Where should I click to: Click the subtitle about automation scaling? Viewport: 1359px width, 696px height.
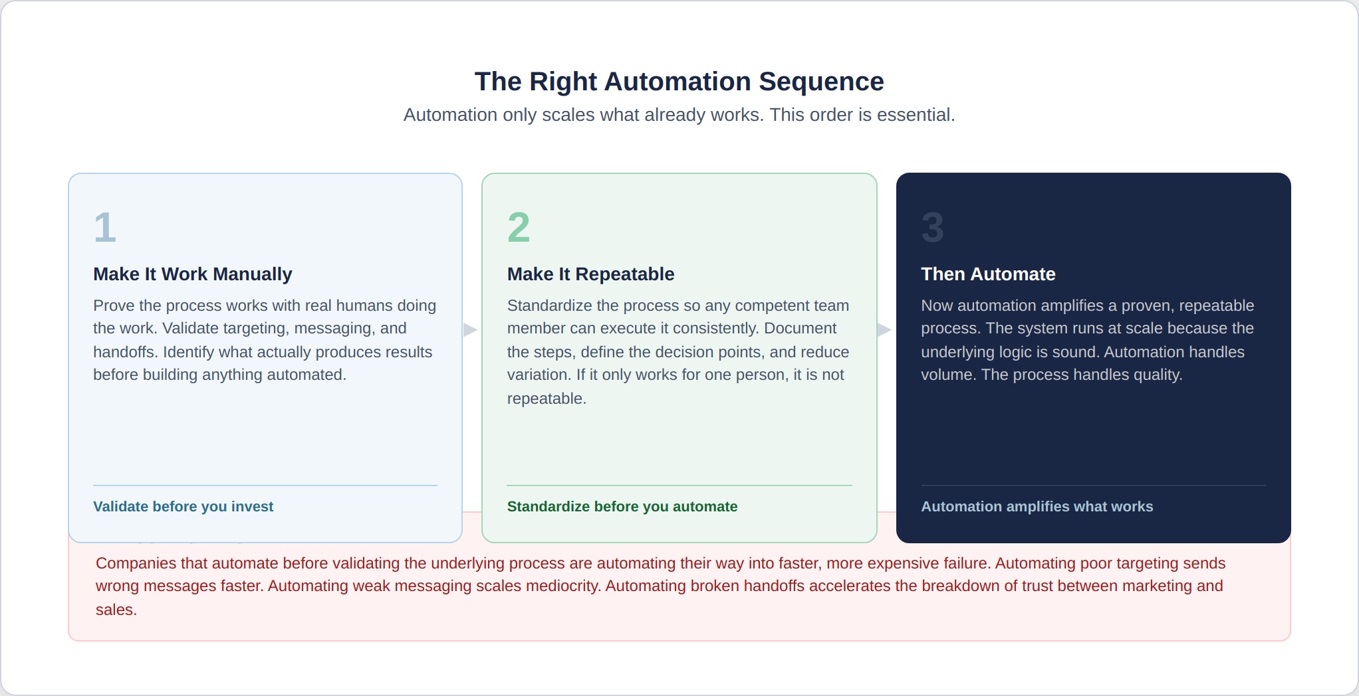coord(679,115)
